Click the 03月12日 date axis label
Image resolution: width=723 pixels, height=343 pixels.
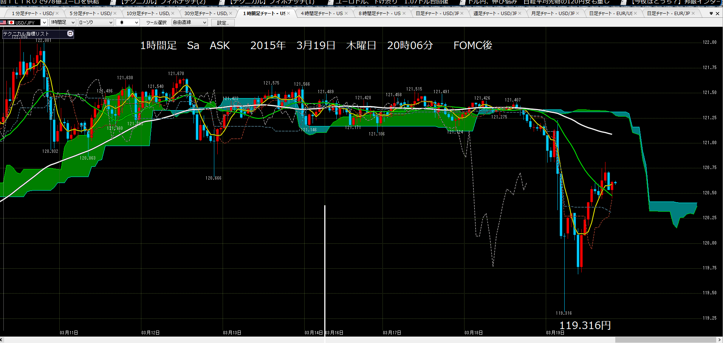point(150,333)
